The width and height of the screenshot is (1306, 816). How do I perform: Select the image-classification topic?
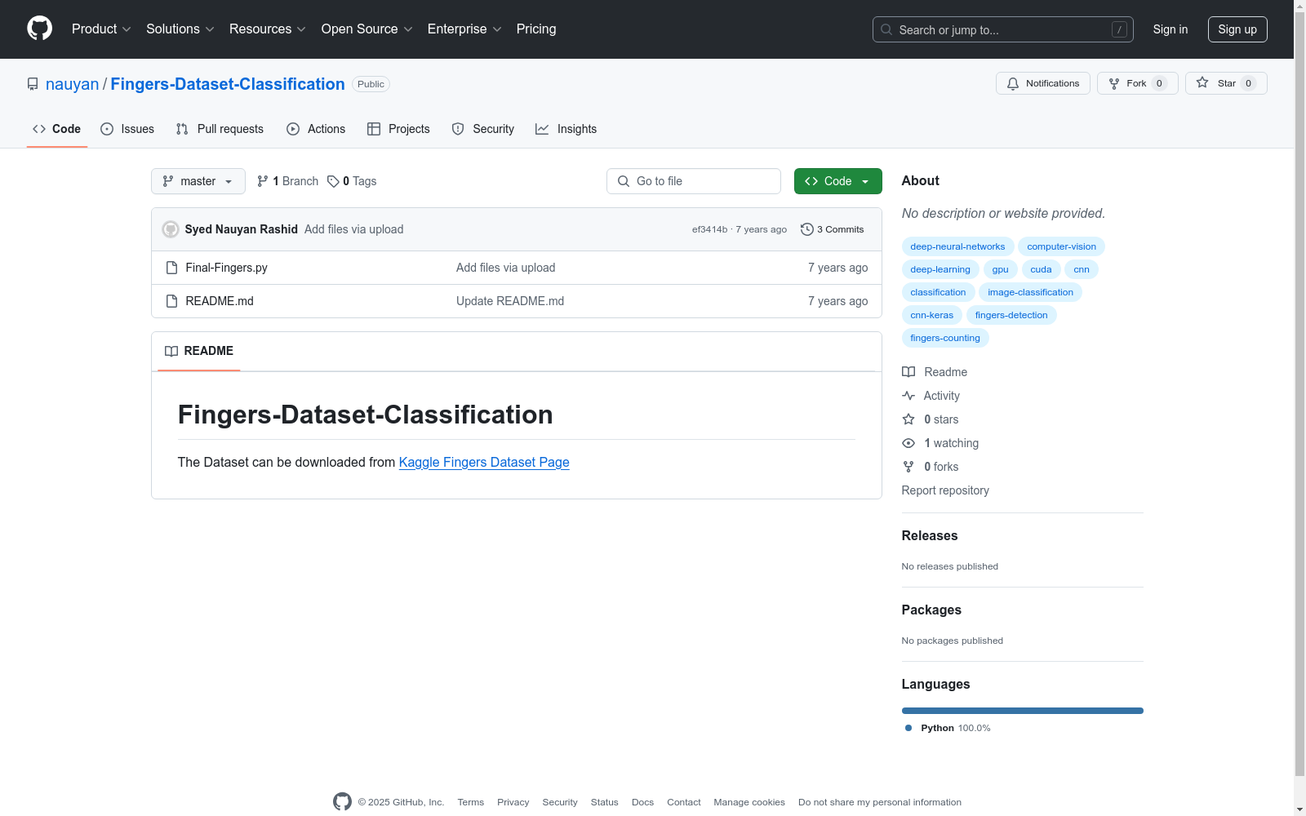pyautogui.click(x=1030, y=292)
